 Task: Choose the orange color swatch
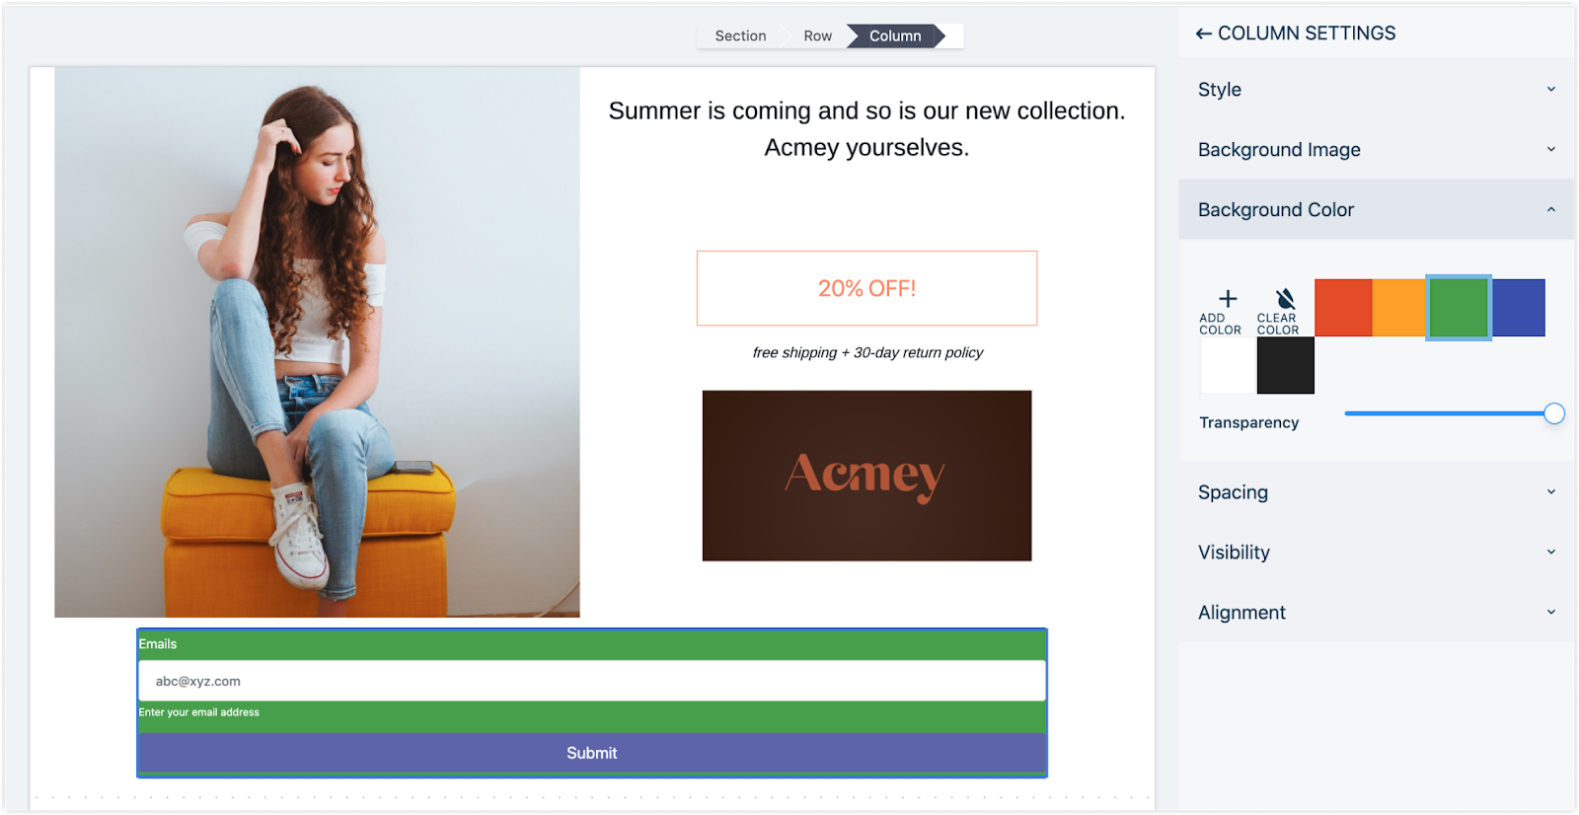point(1399,308)
